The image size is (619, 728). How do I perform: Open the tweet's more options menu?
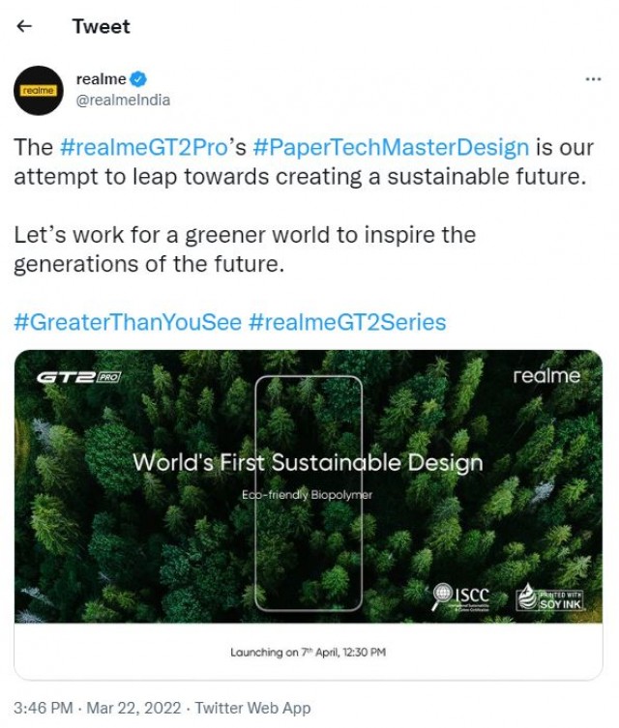coord(594,79)
